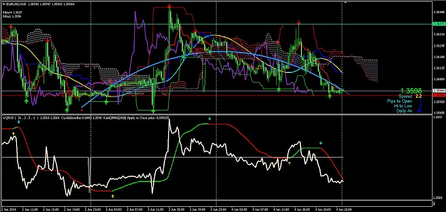Click the 3 Jun 15:00 time axis label

click(176, 209)
